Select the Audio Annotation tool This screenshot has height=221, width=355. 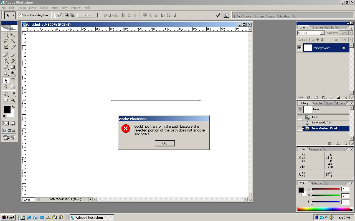coord(6,94)
